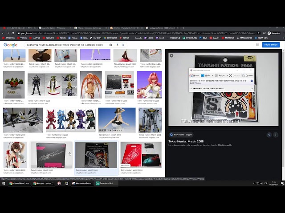This screenshot has height=213, width=285.
Task: Switch to the Wikipedia tab
Action: click(54, 28)
